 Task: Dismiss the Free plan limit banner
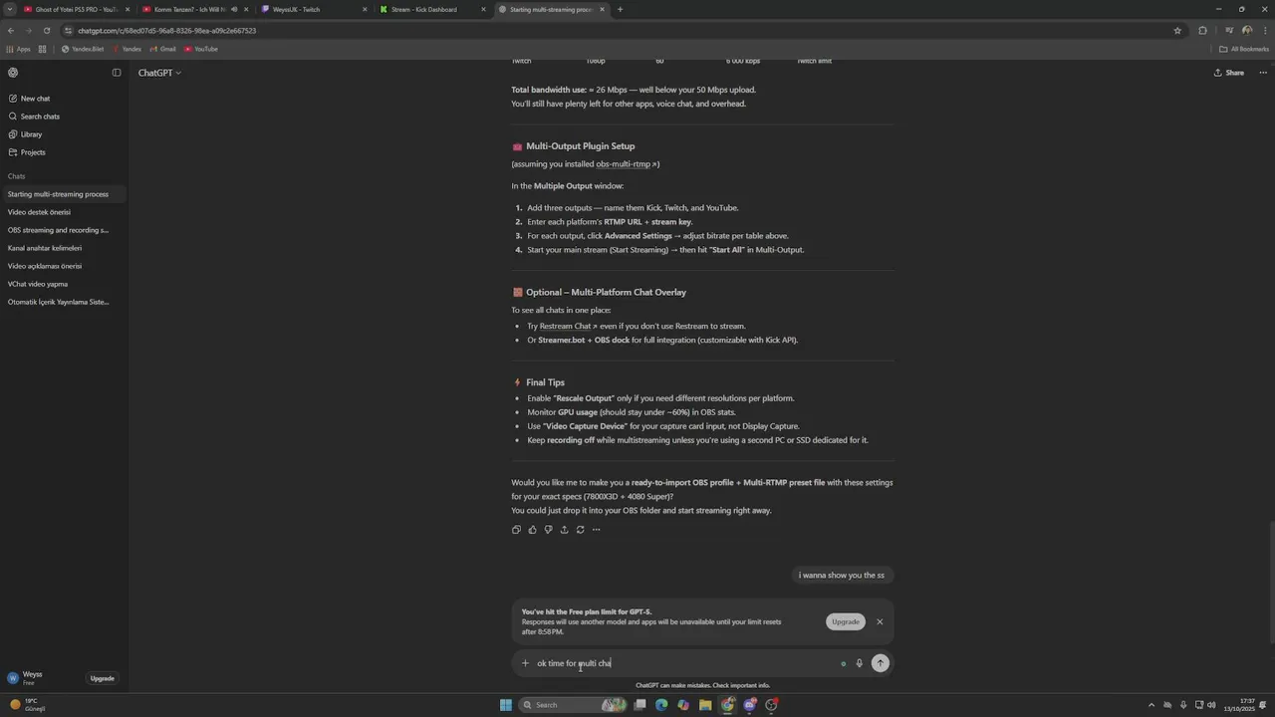click(x=880, y=621)
